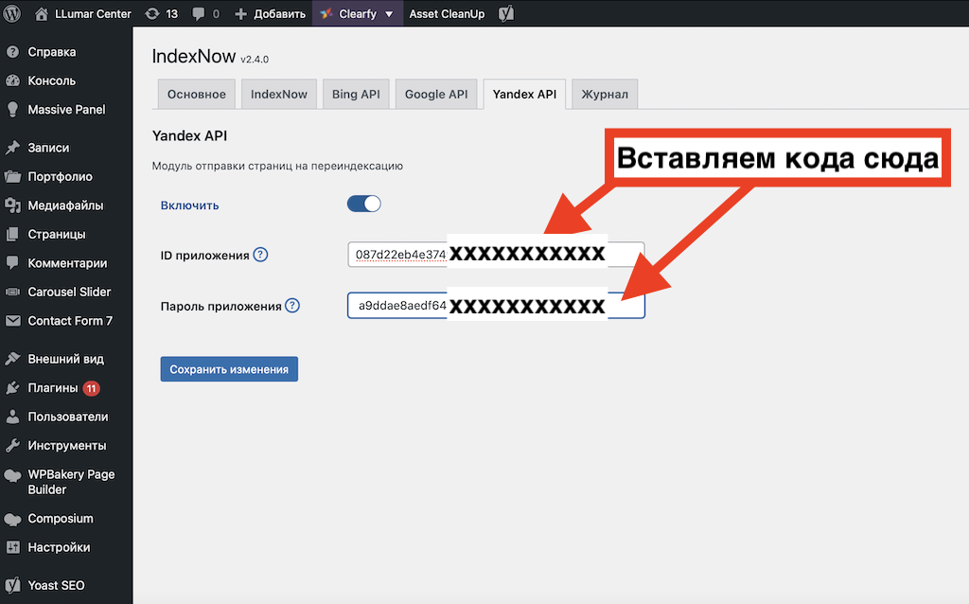Click the Медиафайлы media icon
969x604 pixels.
pyautogui.click(x=12, y=205)
